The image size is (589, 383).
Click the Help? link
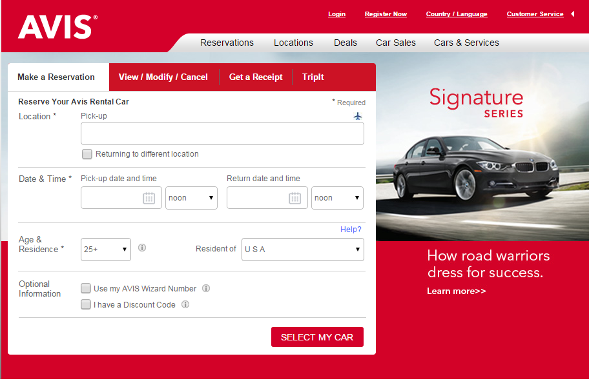[x=351, y=229]
